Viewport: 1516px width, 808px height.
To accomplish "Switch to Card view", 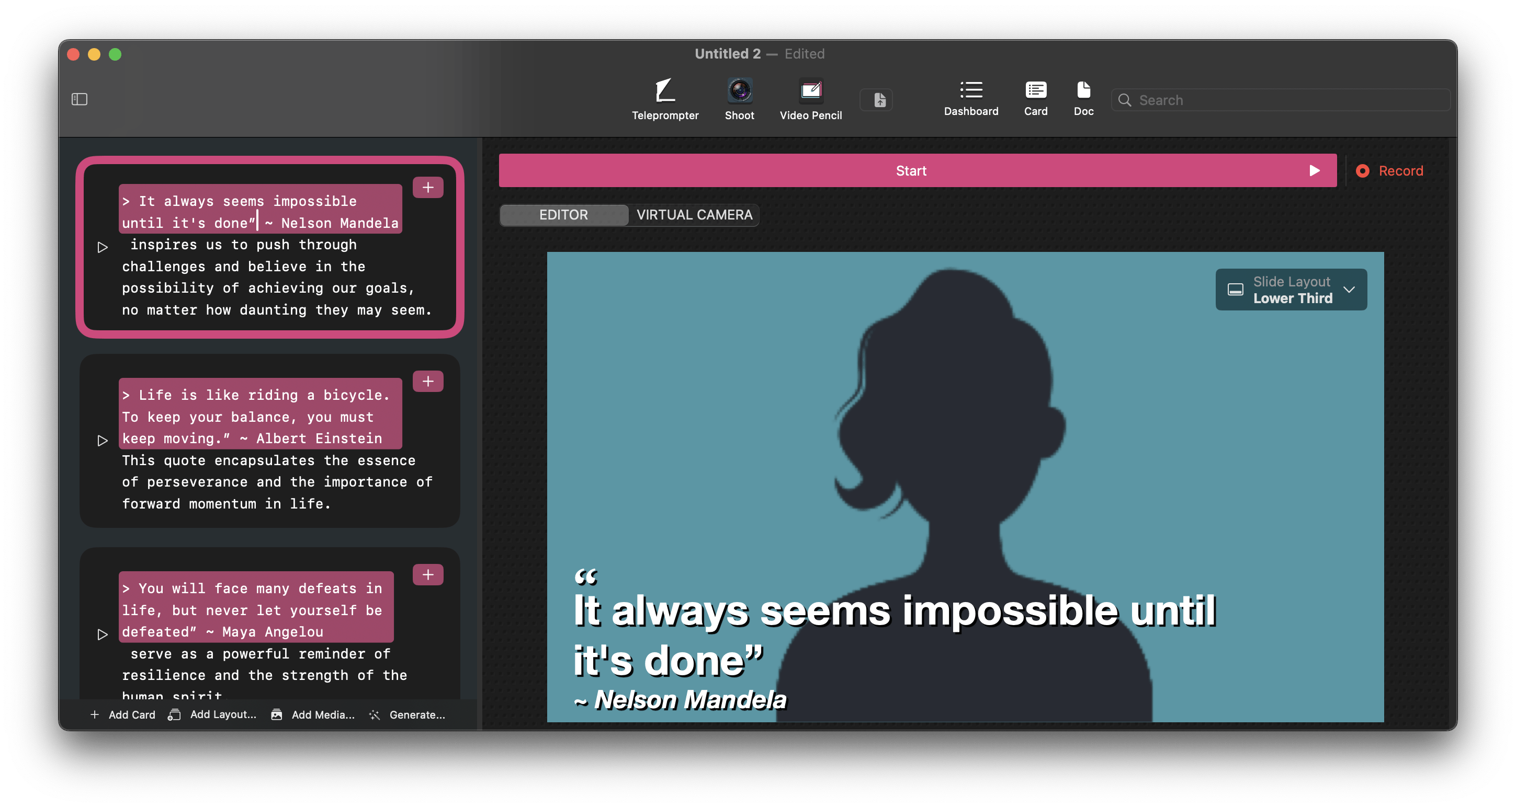I will tap(1035, 99).
